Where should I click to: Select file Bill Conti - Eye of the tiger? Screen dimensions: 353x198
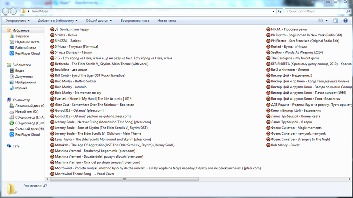point(90,75)
